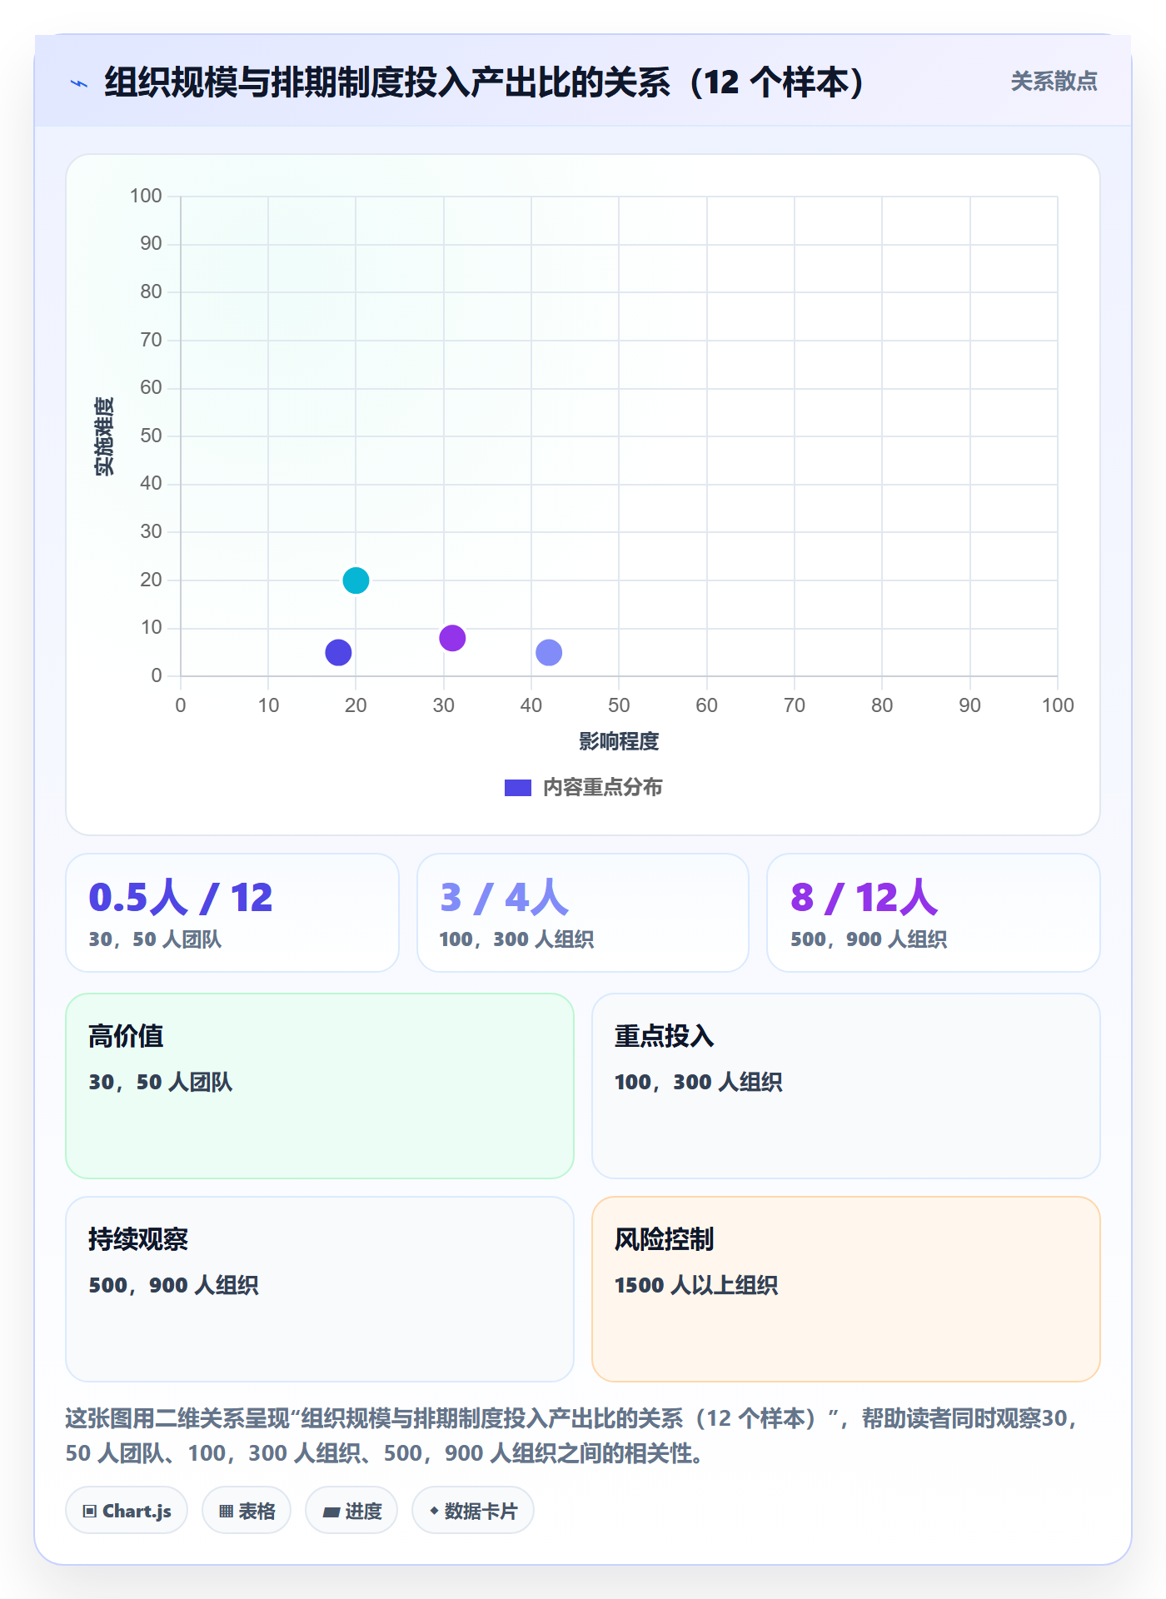This screenshot has height=1599, width=1166.
Task: Select the 0.5人 / 12 metric card
Action: (x=232, y=913)
